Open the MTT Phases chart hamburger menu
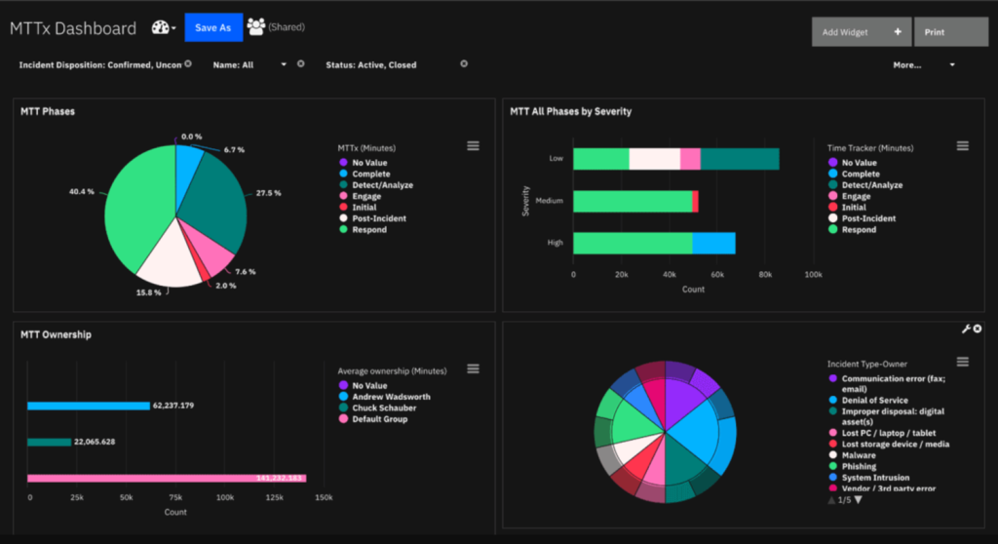Screen dimensions: 998x544 (x=473, y=146)
